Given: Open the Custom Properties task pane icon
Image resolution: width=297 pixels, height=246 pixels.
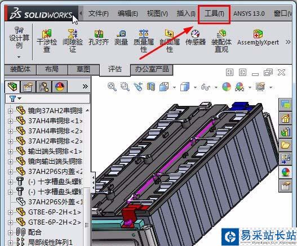Looking at the screenshot, I should [x=285, y=186].
